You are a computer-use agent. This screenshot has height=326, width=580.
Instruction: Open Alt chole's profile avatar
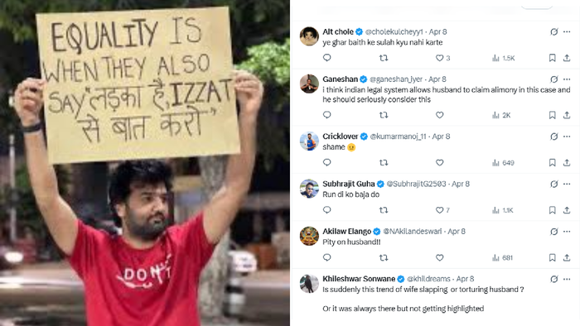[x=309, y=36]
